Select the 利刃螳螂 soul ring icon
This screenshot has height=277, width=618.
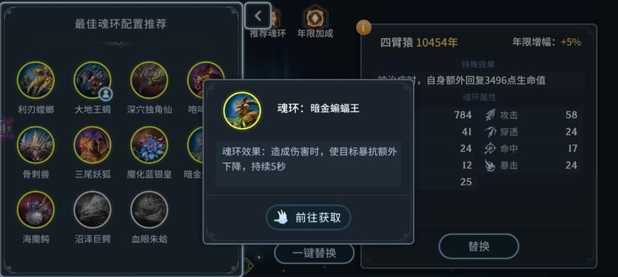pyautogui.click(x=36, y=80)
